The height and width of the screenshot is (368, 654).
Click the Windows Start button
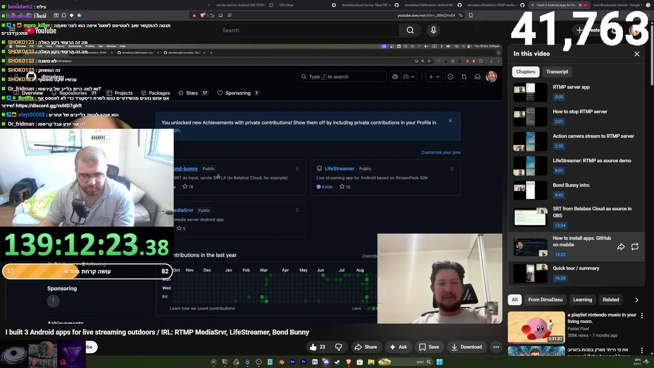point(439,362)
